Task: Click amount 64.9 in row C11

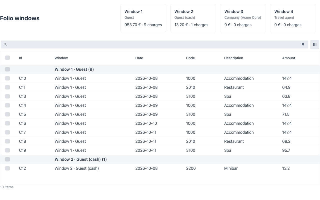Action: [x=286, y=87]
